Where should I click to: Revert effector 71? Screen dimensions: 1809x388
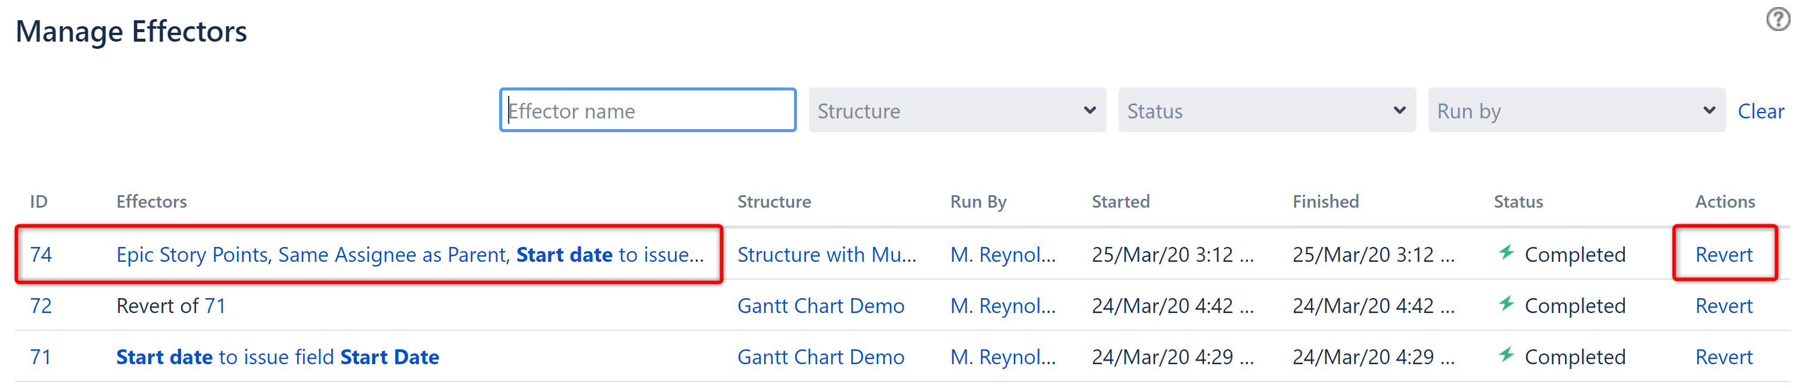(x=1724, y=356)
